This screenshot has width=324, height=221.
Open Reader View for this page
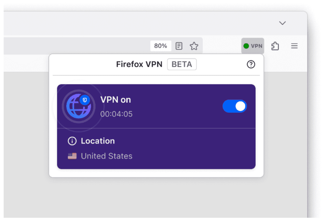[x=179, y=46]
